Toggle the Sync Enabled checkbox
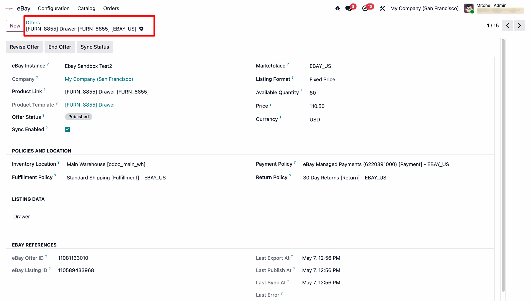 [x=67, y=129]
